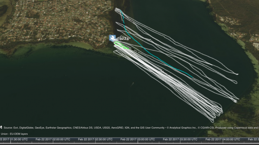Jump timeline to 01:30:00 UTC
Screen dimensions: 259x145
coord(14,139)
